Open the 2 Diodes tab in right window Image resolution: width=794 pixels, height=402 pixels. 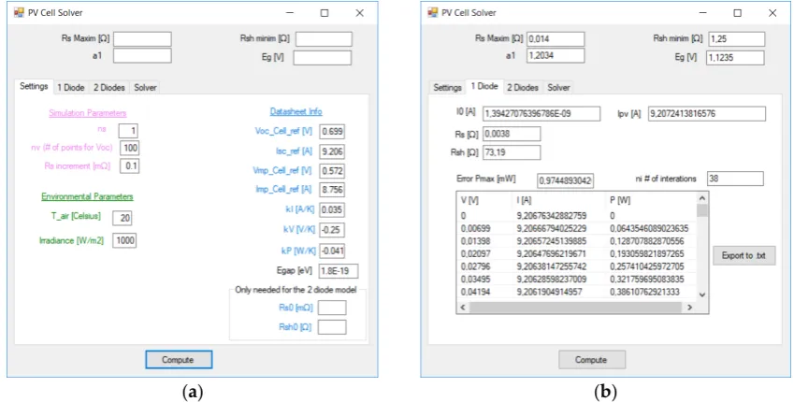pos(523,87)
